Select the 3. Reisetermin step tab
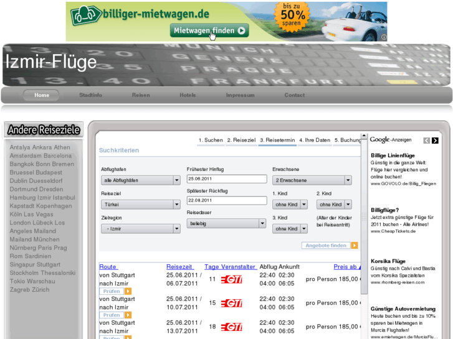Viewport: 453px width, 339px height. click(x=277, y=140)
